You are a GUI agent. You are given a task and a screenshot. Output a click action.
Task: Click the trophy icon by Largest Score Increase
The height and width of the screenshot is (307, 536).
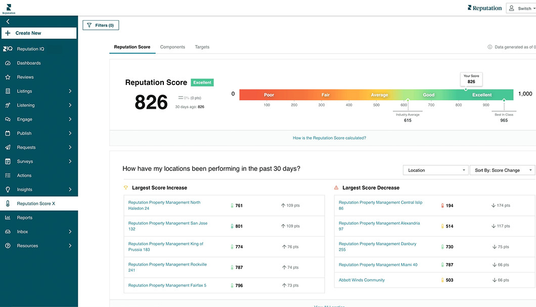[x=126, y=187]
